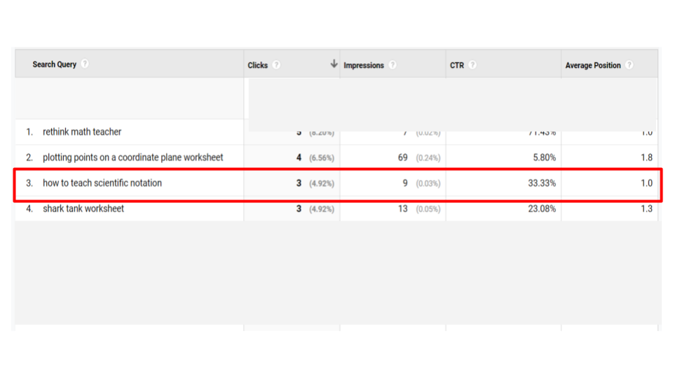Image resolution: width=673 pixels, height=378 pixels.
Task: Select 'plotting points on a coordinate plane worksheet' query
Action: [x=132, y=157]
